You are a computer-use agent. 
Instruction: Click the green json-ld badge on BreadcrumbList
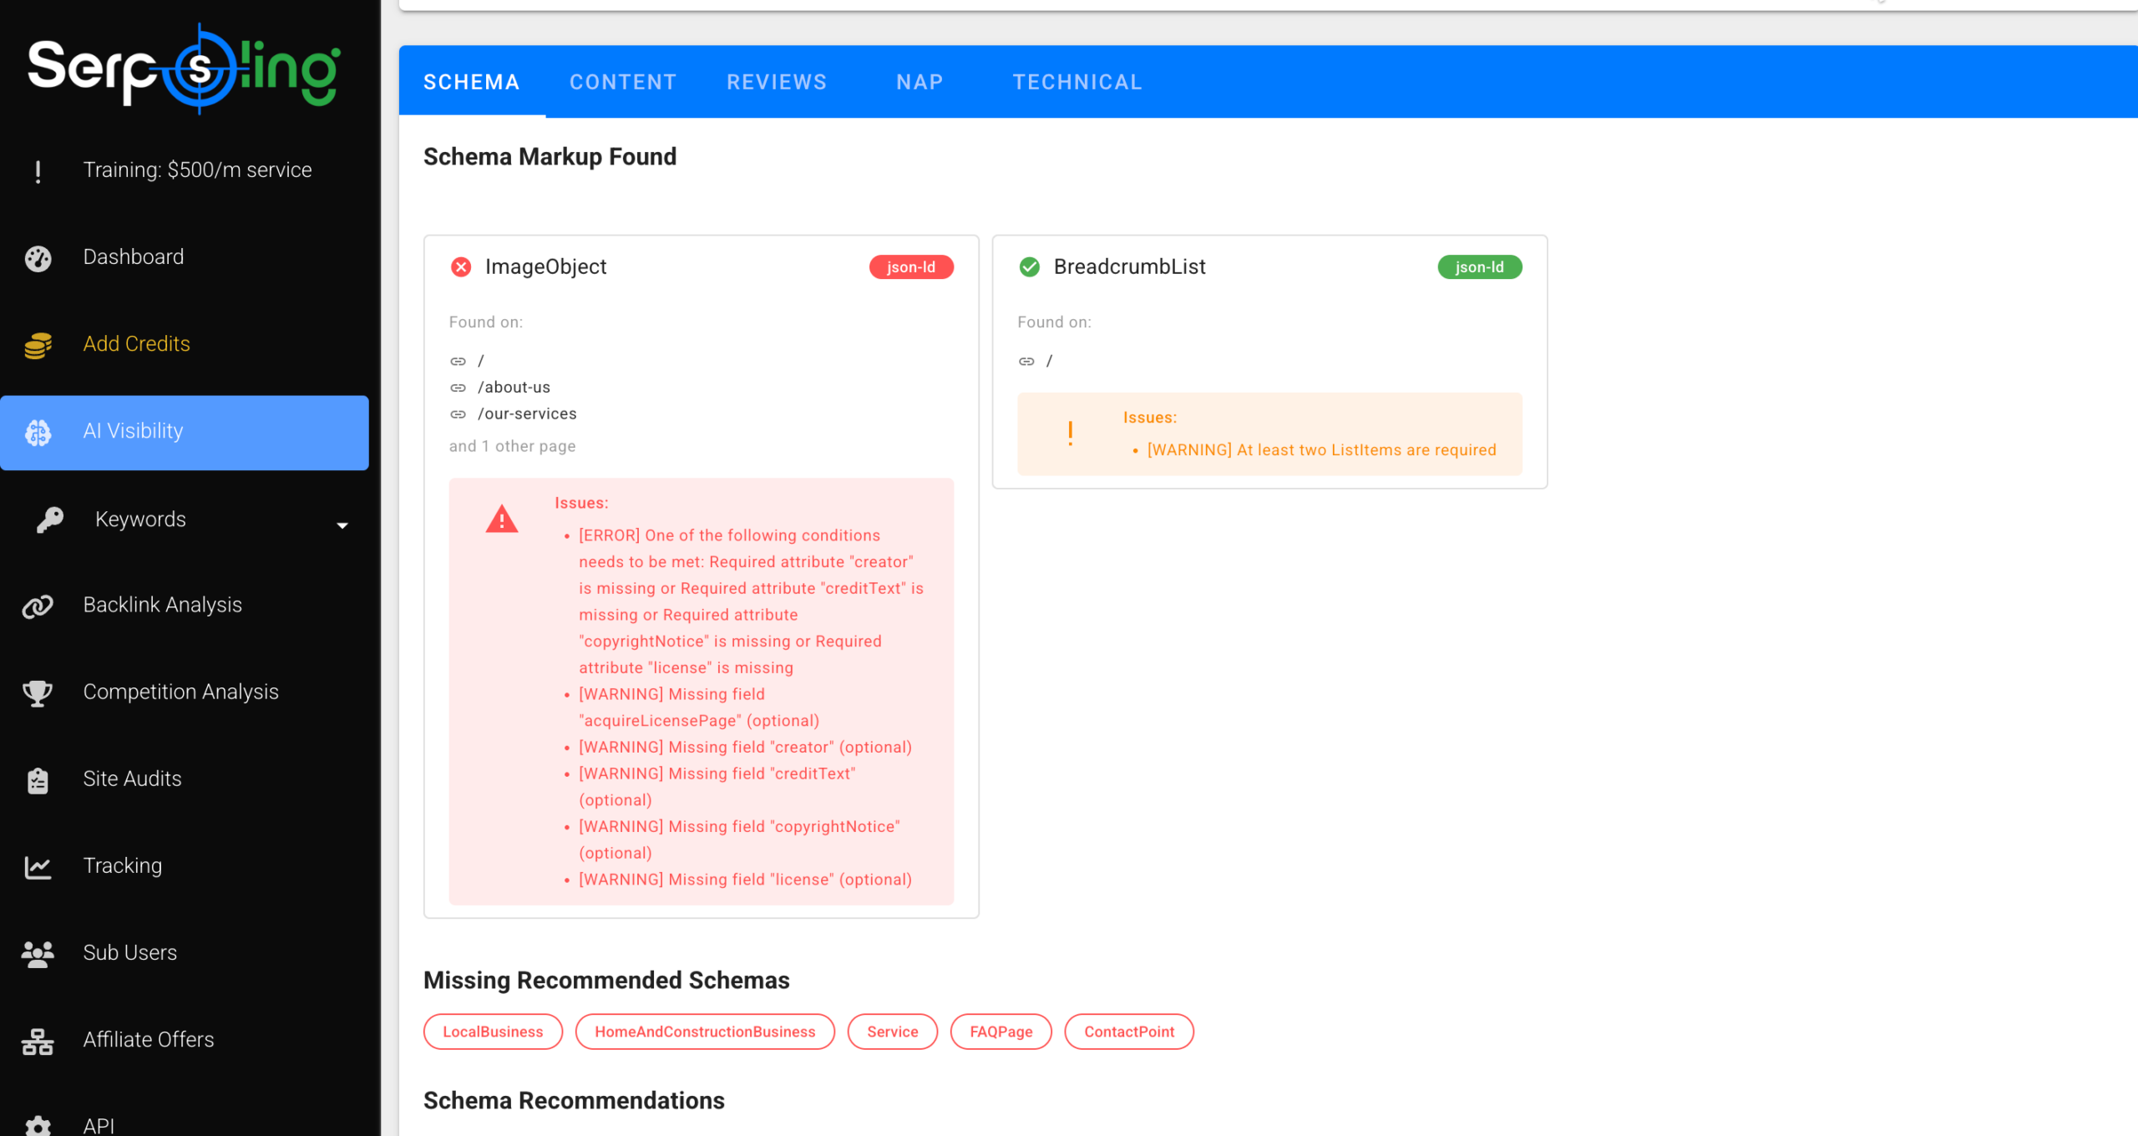pos(1478,267)
